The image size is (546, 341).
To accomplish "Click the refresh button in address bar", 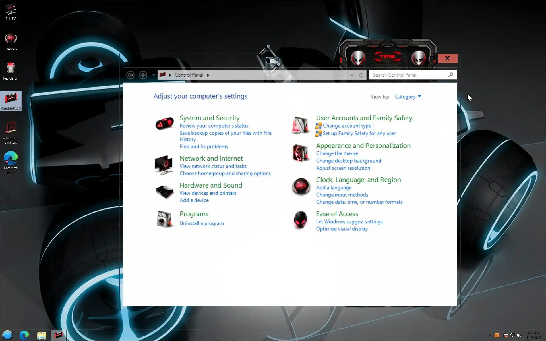I will tap(361, 75).
